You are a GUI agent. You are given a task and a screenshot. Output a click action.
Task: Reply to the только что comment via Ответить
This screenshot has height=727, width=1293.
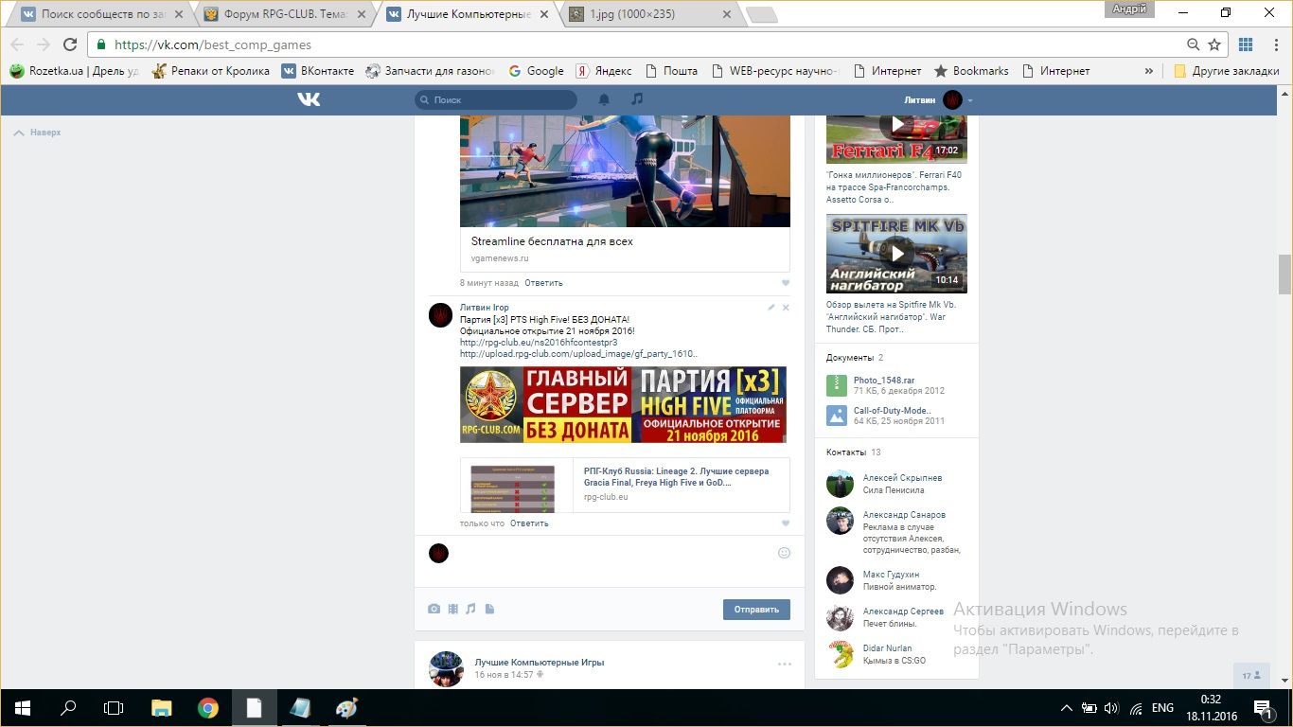point(529,523)
